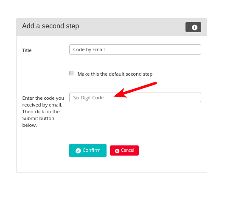The width and height of the screenshot is (236, 197).
Task: Click the 'Confirm' text label
Action: coord(91,150)
